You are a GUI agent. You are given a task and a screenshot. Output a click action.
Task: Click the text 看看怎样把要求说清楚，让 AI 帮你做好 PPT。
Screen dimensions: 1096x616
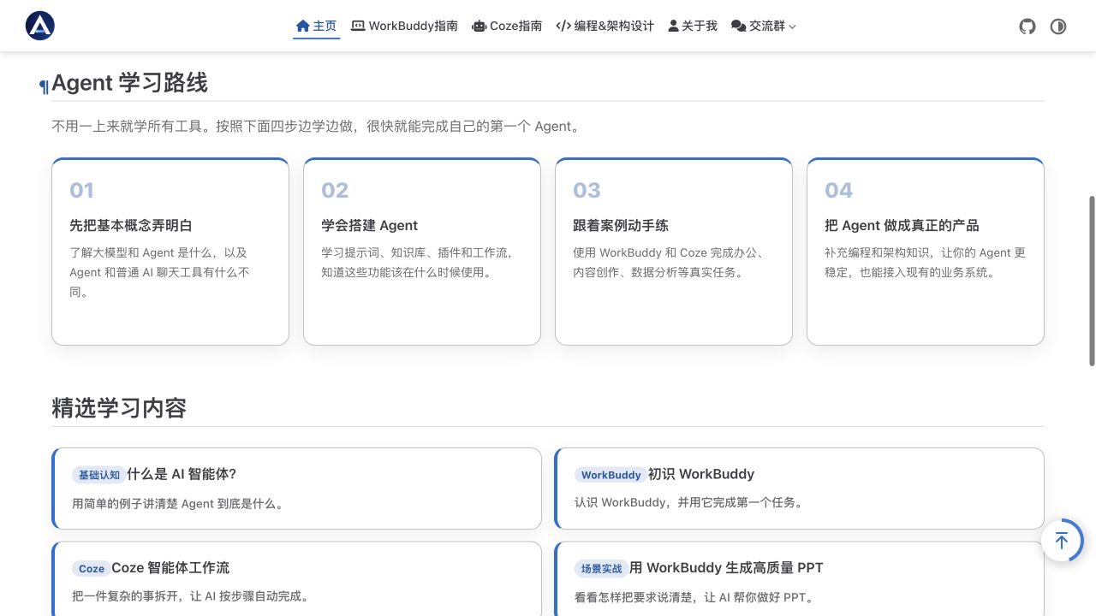[x=695, y=597]
